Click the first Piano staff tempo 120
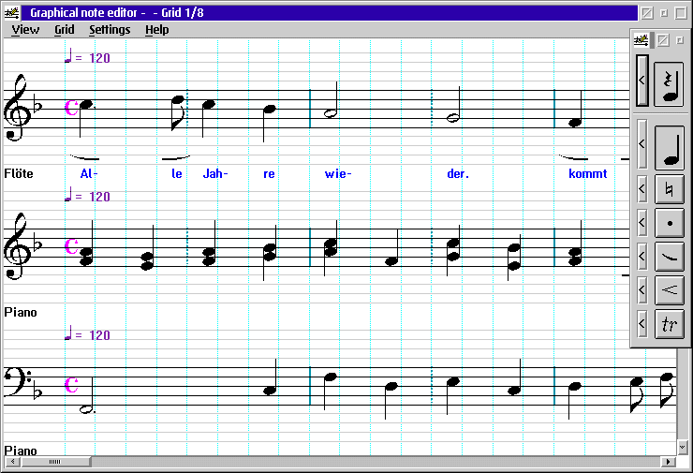 coord(87,196)
